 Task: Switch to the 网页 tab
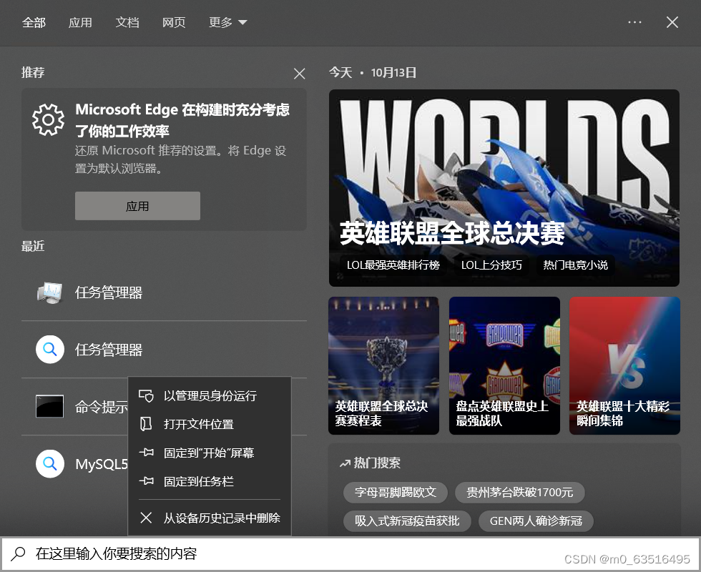tap(174, 22)
